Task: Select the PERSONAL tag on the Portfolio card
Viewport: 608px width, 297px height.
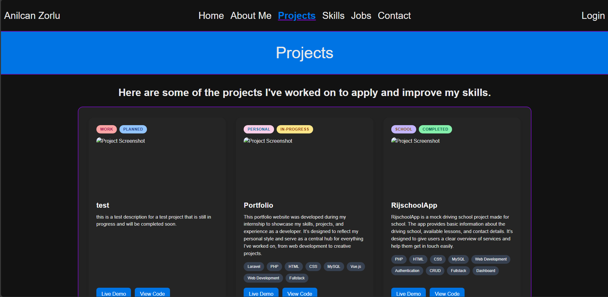Action: (258, 129)
